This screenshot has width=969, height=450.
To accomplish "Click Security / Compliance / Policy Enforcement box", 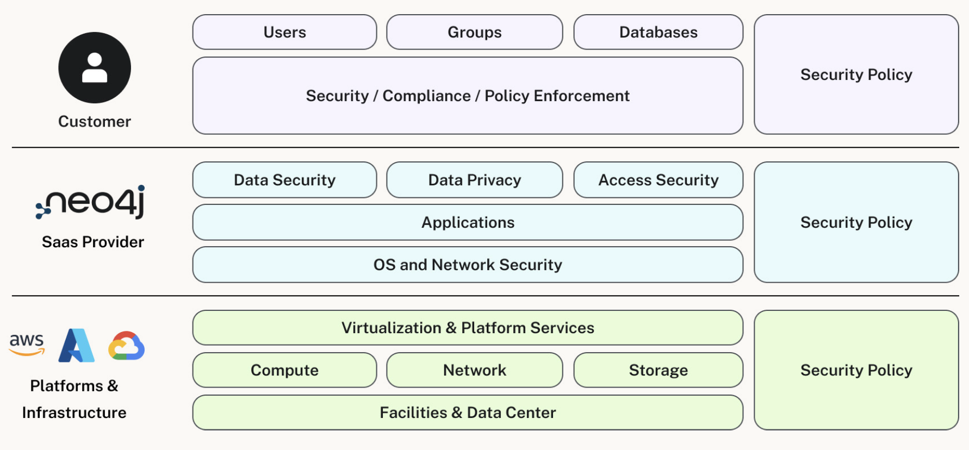I will (x=468, y=96).
